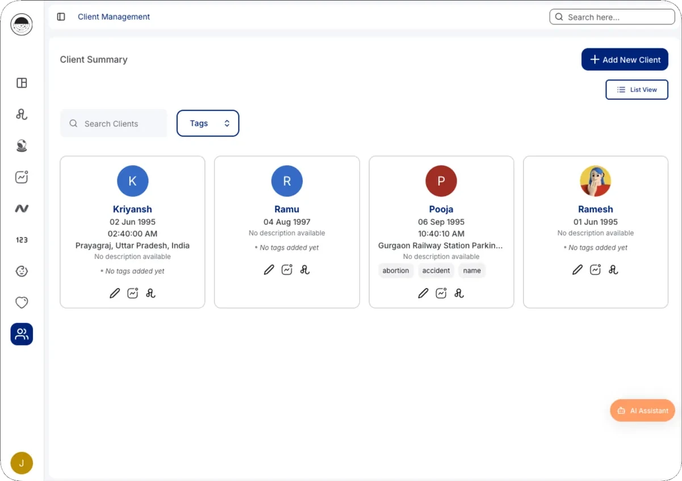The width and height of the screenshot is (682, 481).
Task: Click Pooja's P avatar
Action: click(441, 181)
